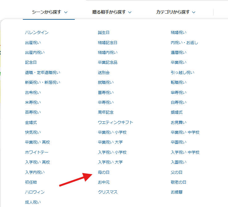Go to the 結婚祝い page

(x=178, y=32)
